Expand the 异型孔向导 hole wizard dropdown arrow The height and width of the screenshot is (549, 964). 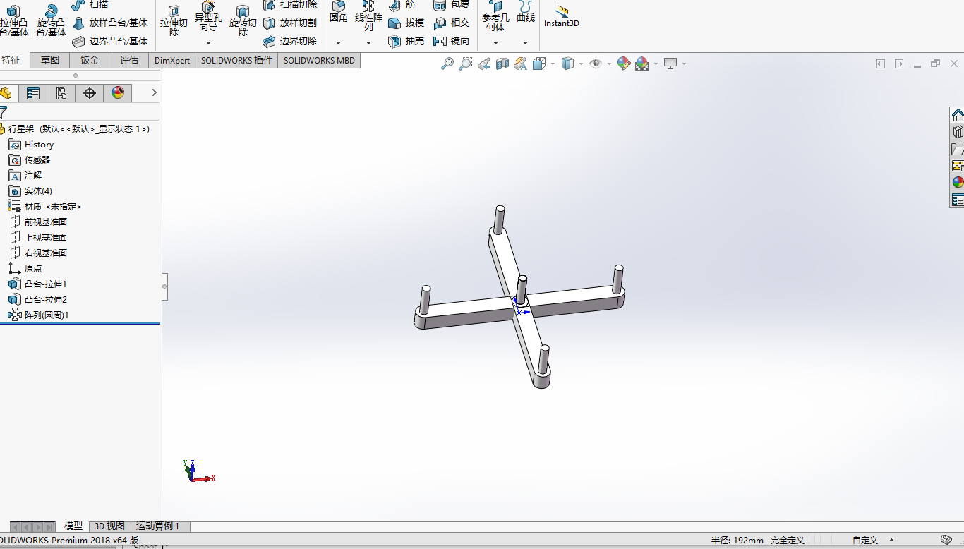(x=208, y=43)
